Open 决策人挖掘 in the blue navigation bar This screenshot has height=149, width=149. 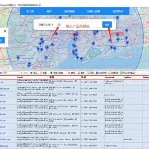coord(94,11)
